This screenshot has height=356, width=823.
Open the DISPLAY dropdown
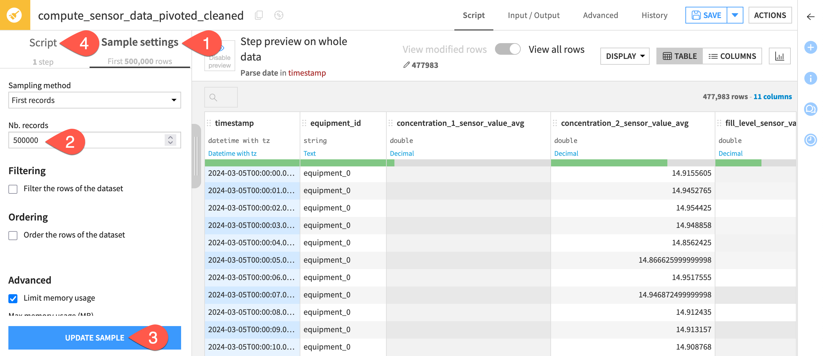tap(625, 56)
